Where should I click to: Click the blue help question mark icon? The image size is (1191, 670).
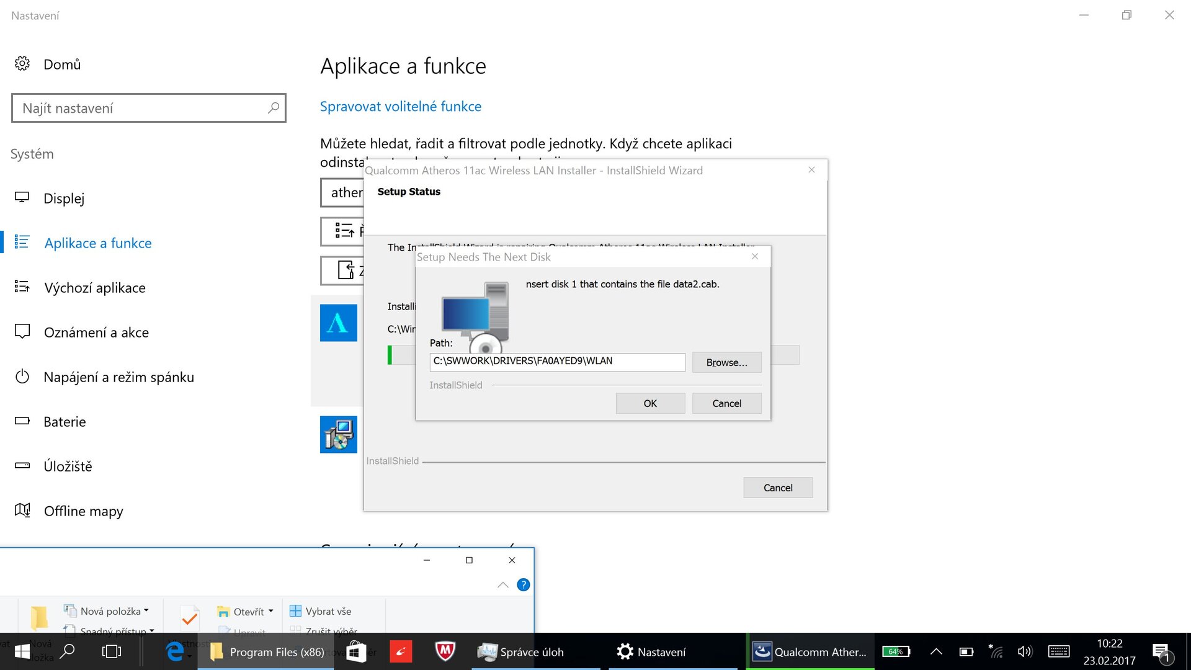(523, 584)
